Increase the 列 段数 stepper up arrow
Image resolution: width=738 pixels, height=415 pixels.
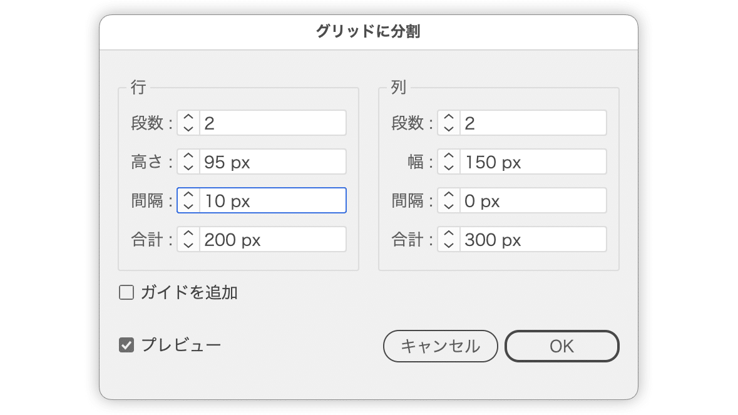pyautogui.click(x=449, y=117)
